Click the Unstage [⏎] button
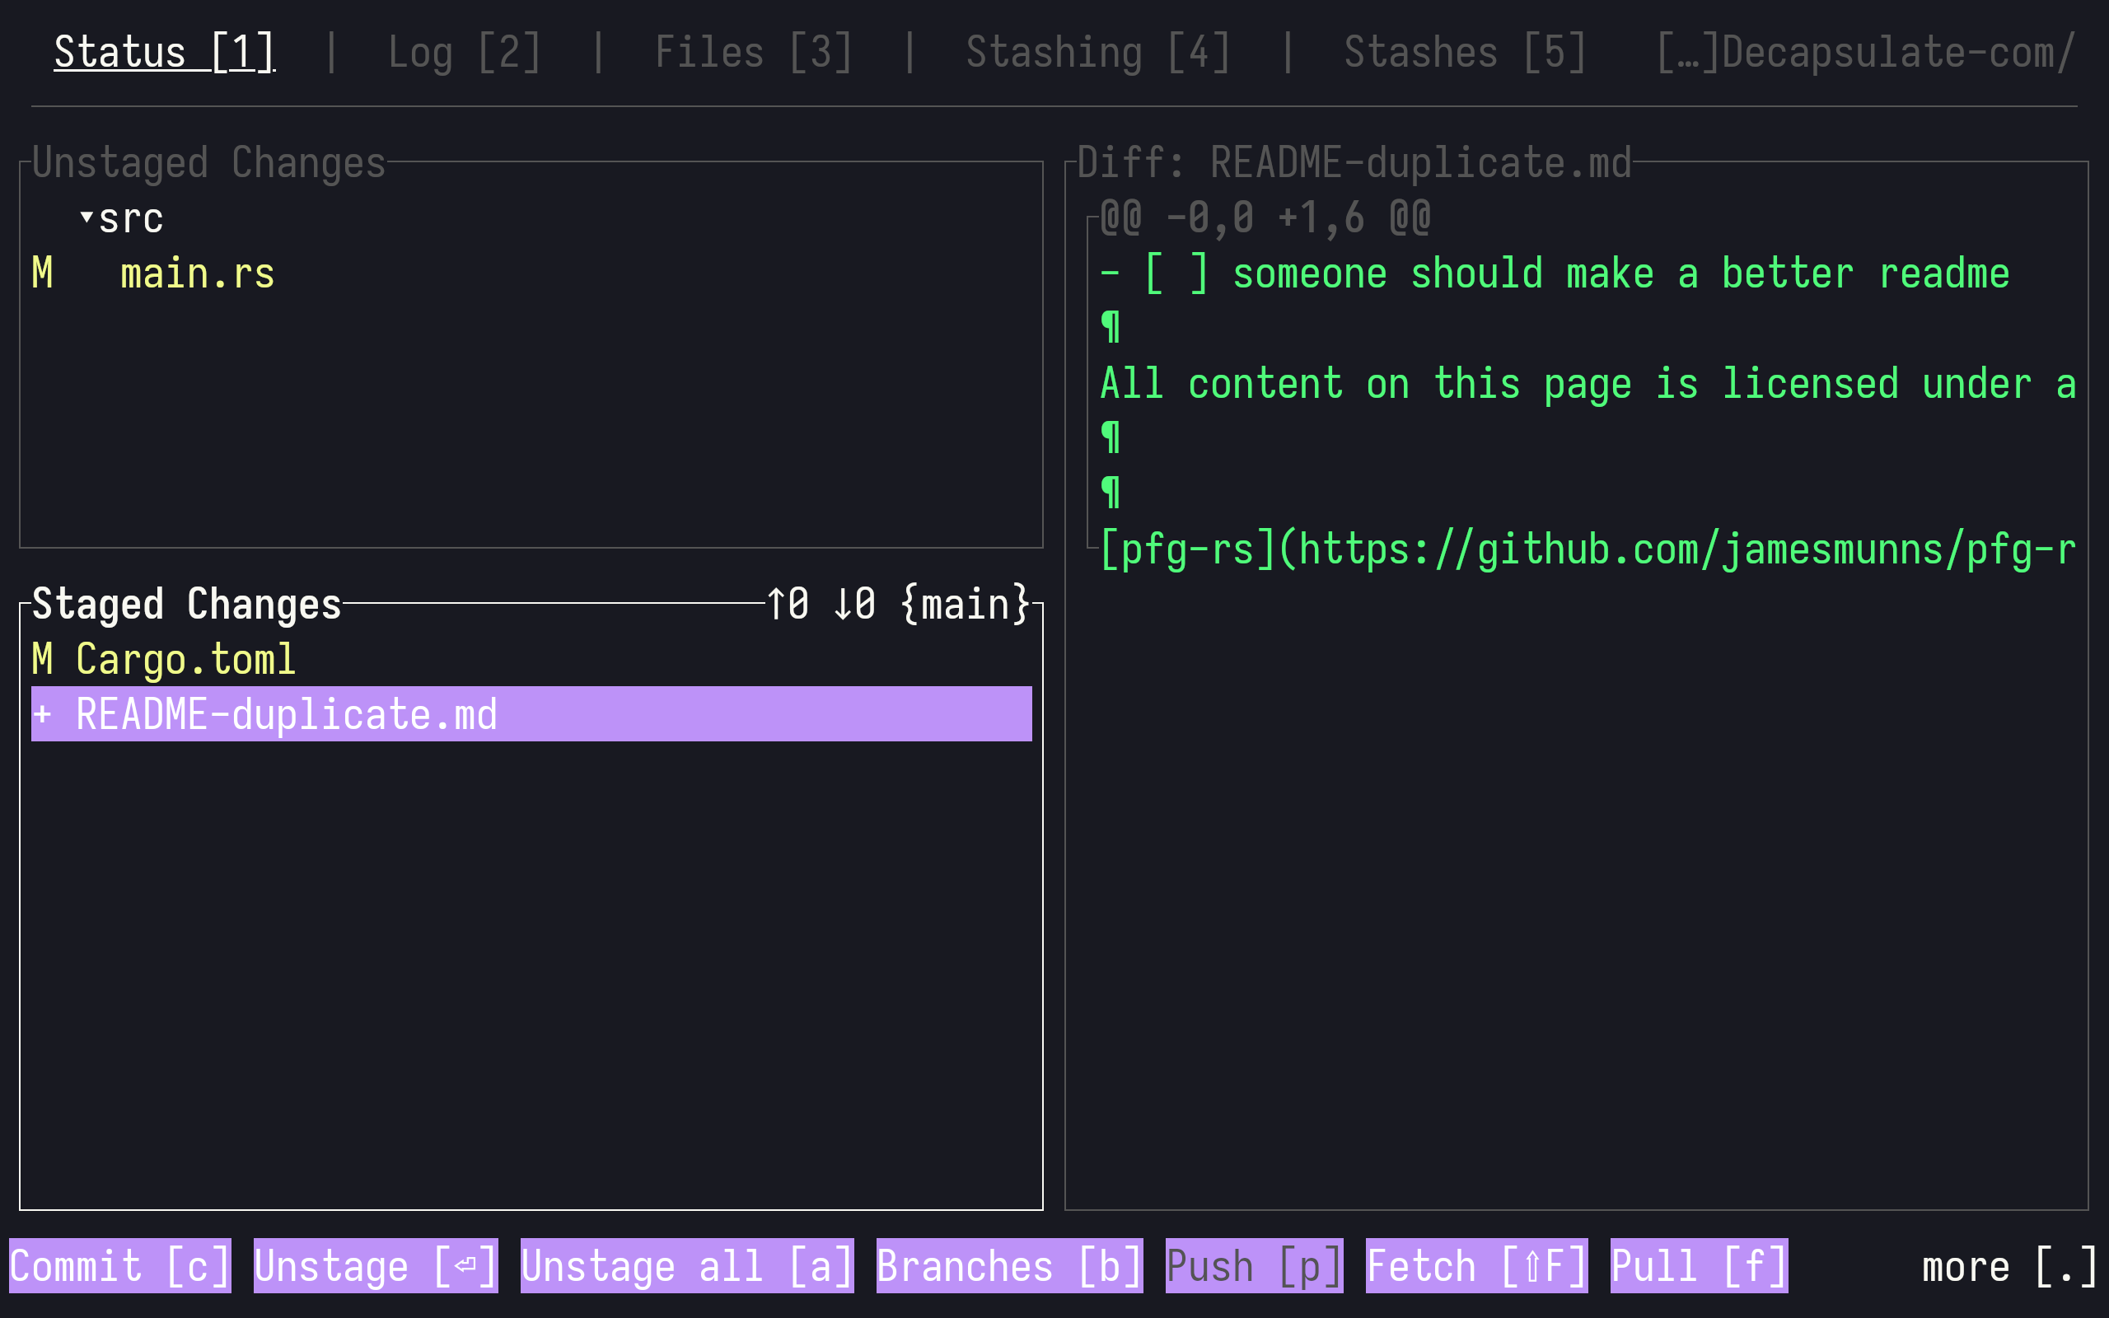This screenshot has height=1318, width=2109. (376, 1266)
